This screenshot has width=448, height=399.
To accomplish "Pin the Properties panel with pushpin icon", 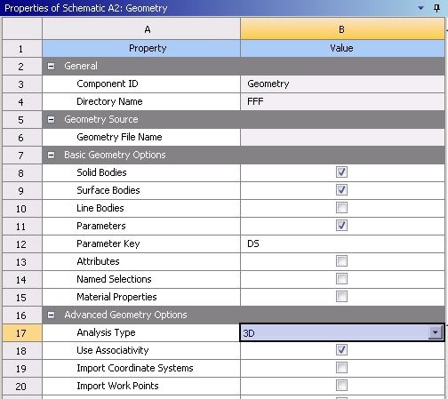I will 436,8.
